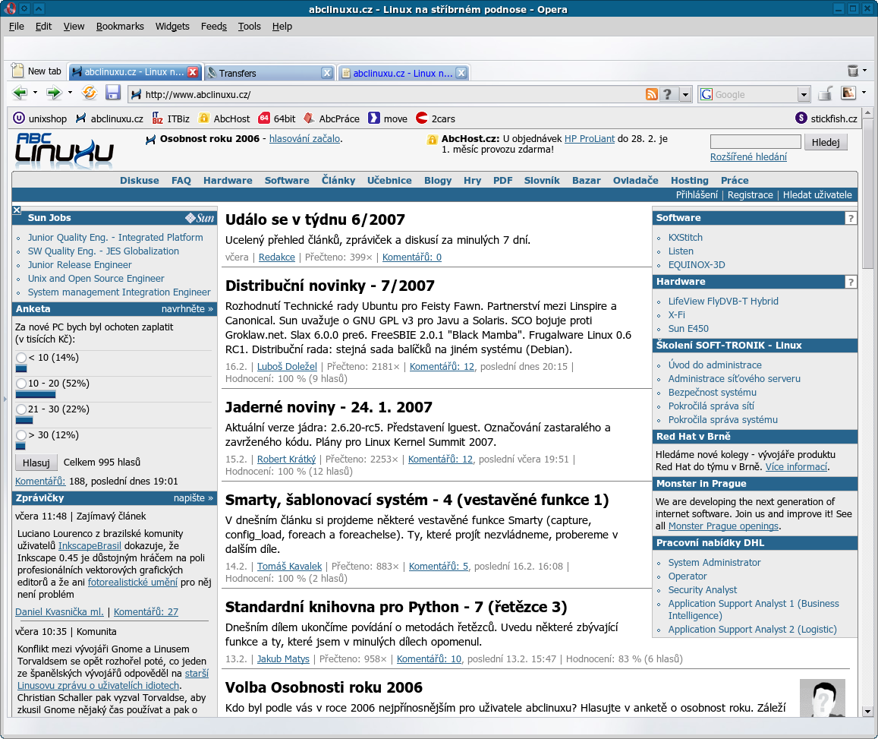Open the move bookmark icon
Screen dimensions: 878x739
(x=373, y=118)
